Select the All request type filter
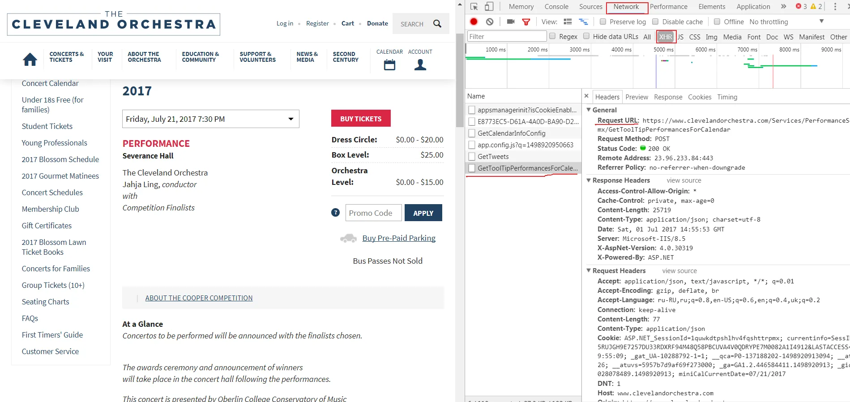Image resolution: width=850 pixels, height=402 pixels. 647,37
